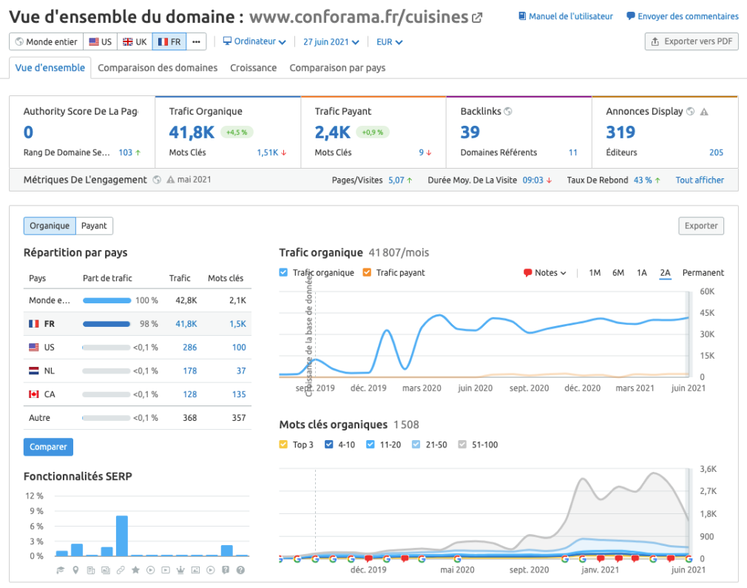Screen dimensions: 747x588
Task: Toggle the 51-100 positions checkbox
Action: 462,445
